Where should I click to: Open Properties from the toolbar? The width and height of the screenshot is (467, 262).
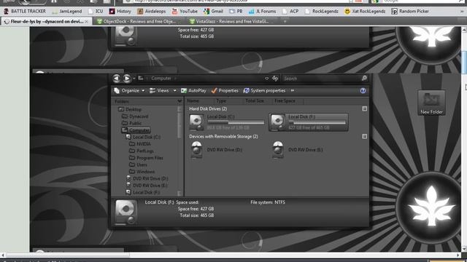pos(225,90)
